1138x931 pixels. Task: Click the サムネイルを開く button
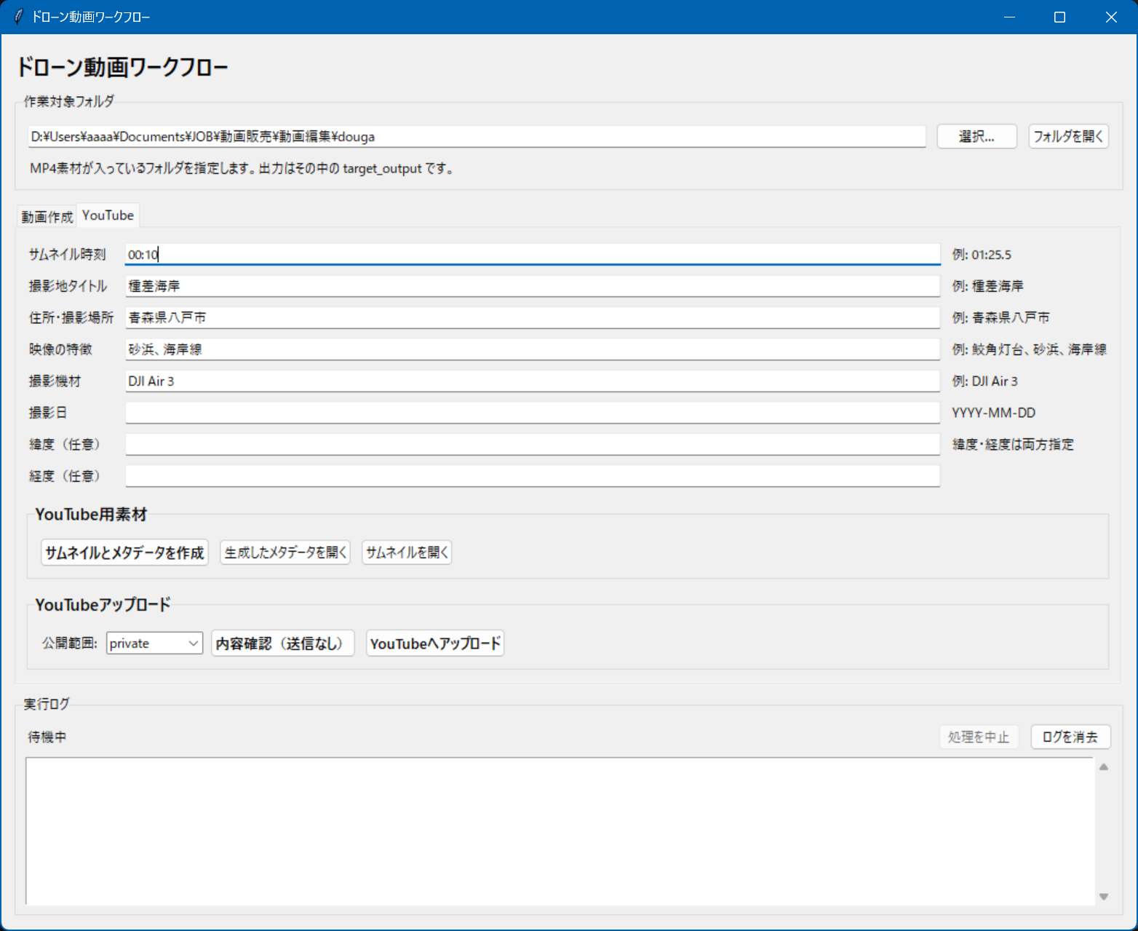407,552
